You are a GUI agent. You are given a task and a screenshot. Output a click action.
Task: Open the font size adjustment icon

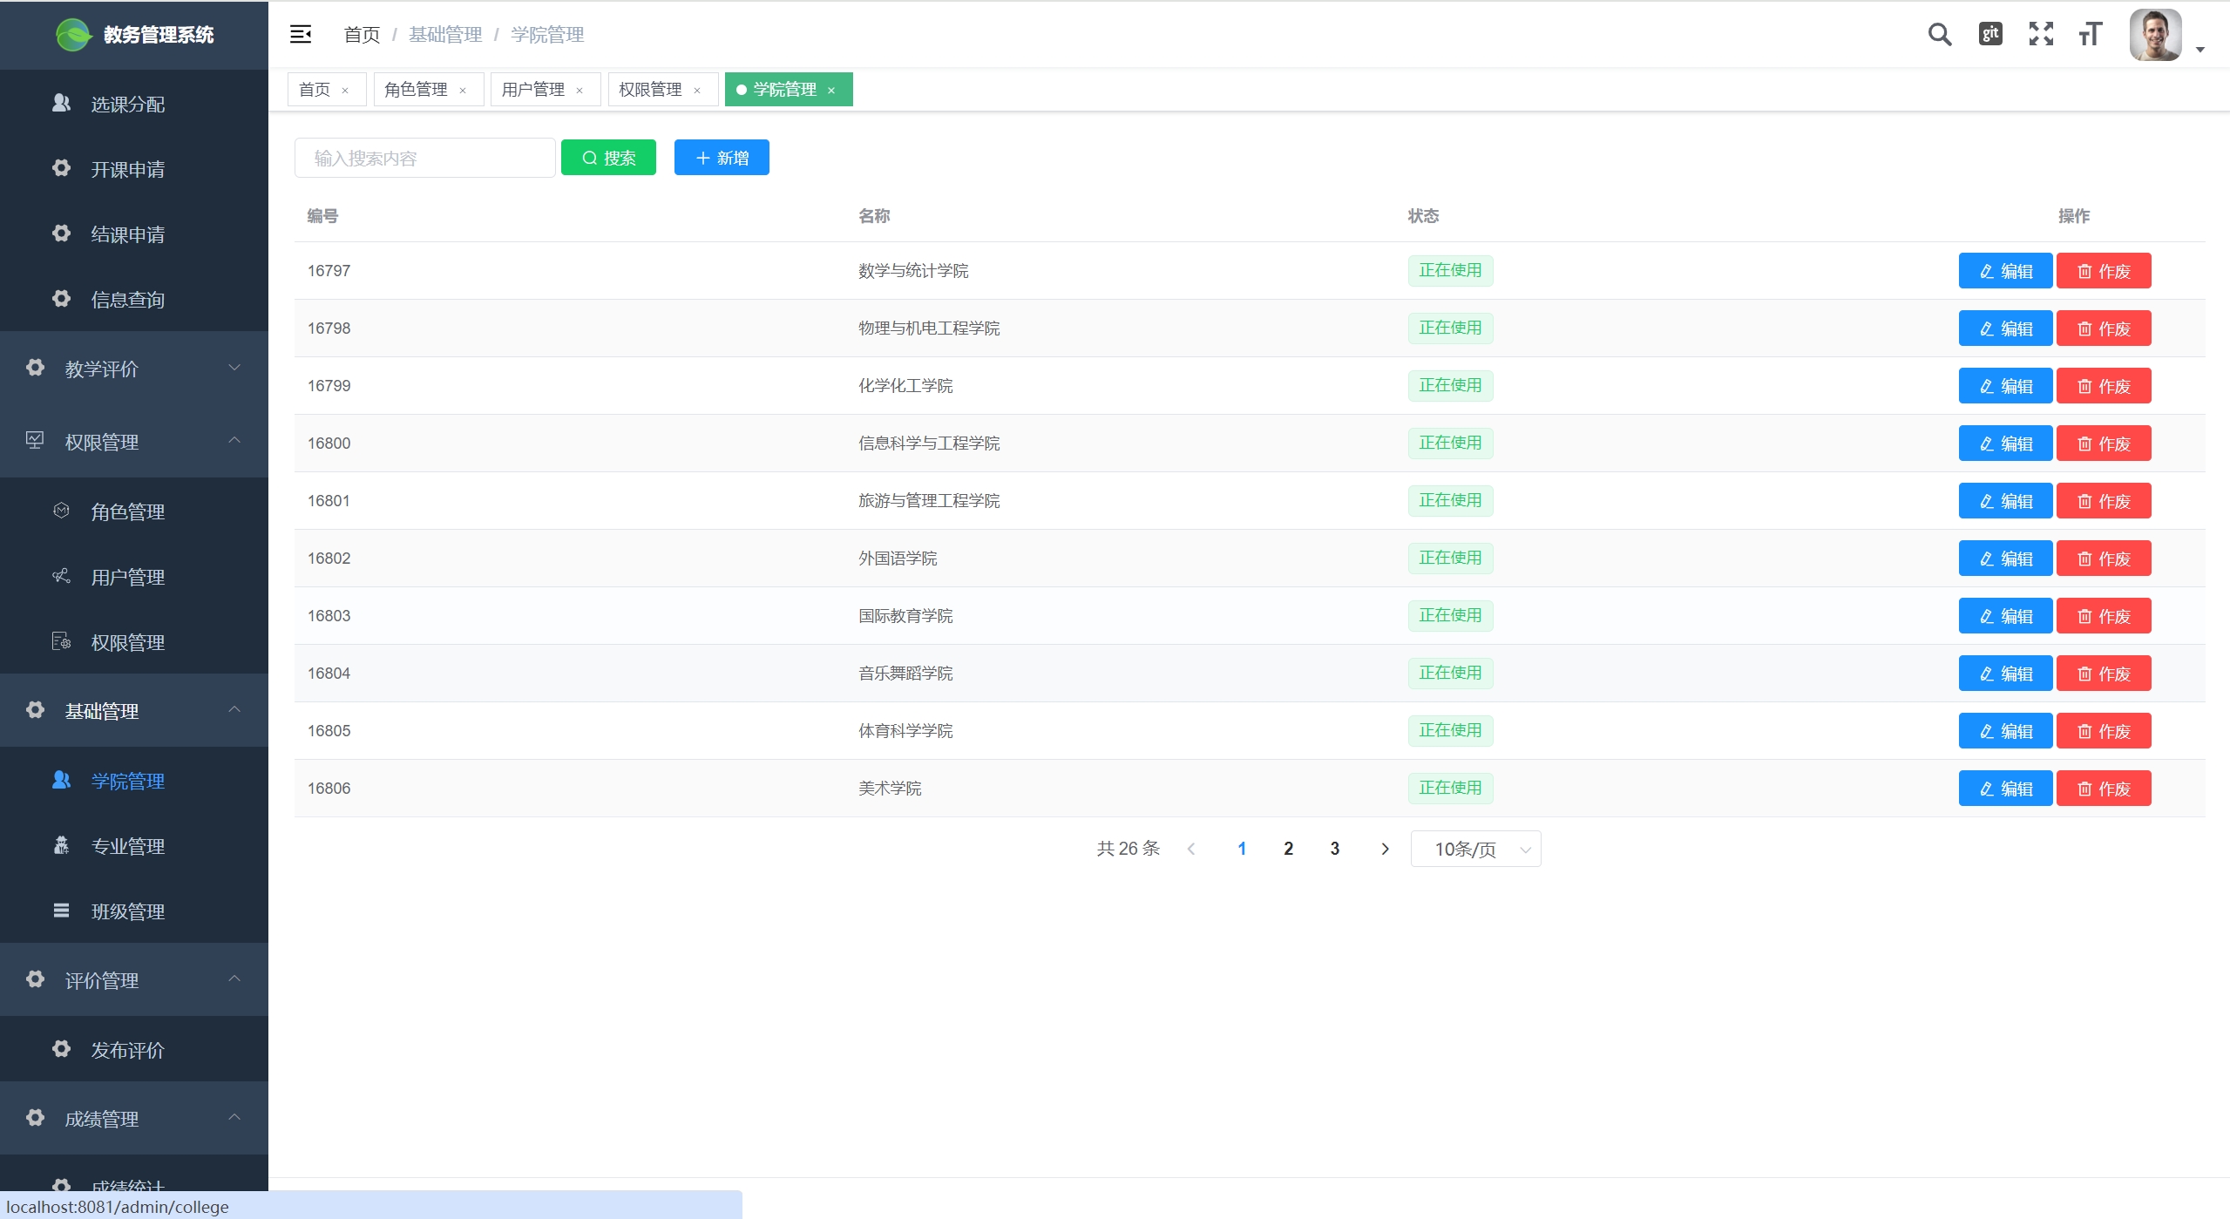point(2091,34)
